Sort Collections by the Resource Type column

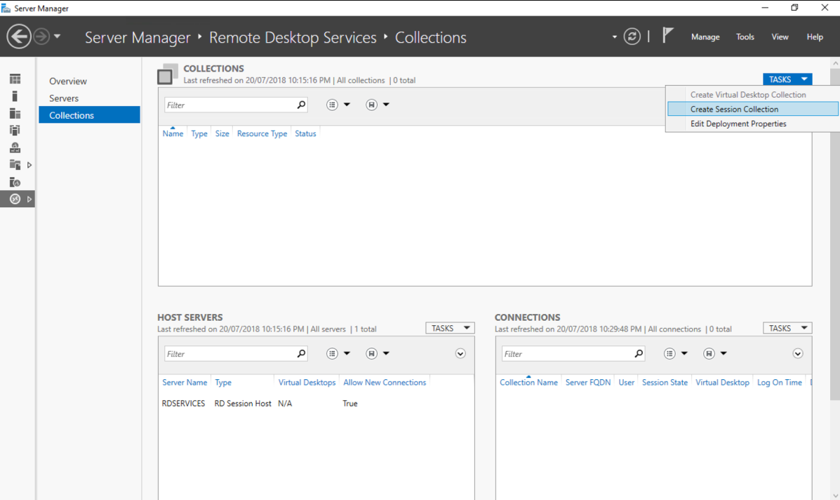coord(262,133)
